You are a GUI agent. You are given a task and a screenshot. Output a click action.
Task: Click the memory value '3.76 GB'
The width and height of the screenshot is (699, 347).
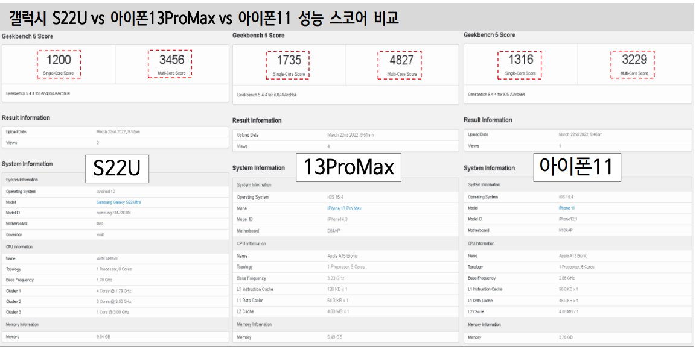pyautogui.click(x=566, y=337)
